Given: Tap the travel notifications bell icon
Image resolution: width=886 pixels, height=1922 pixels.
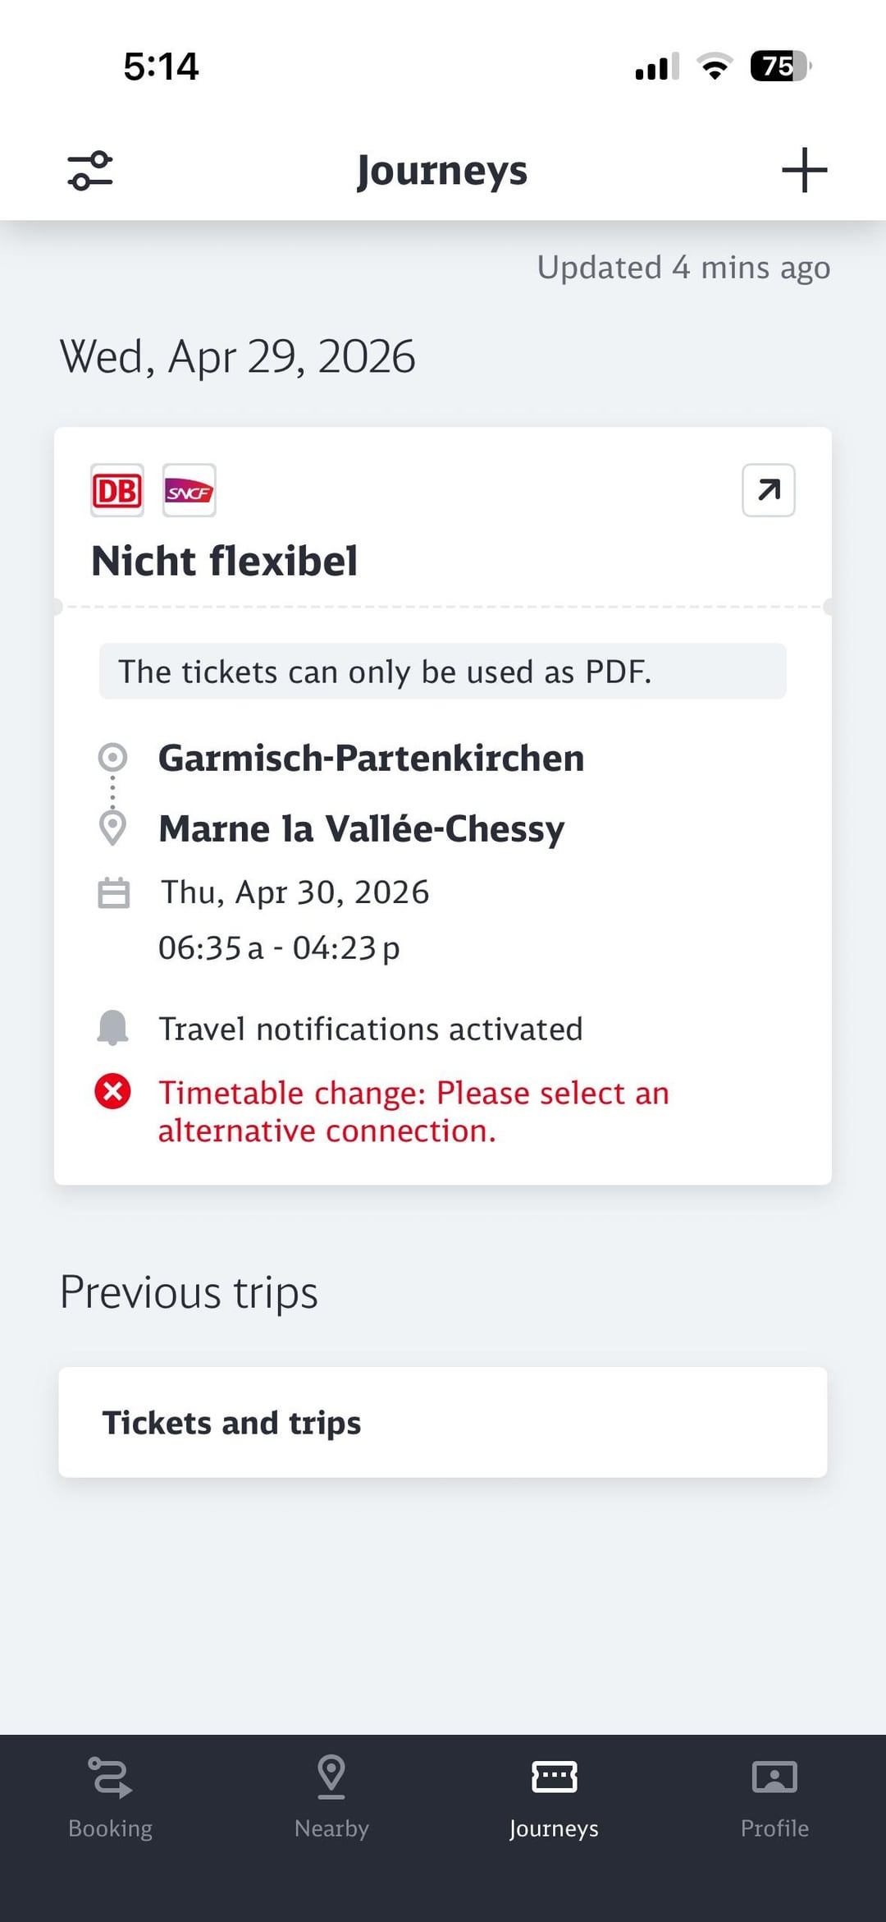Looking at the screenshot, I should pos(112,1028).
